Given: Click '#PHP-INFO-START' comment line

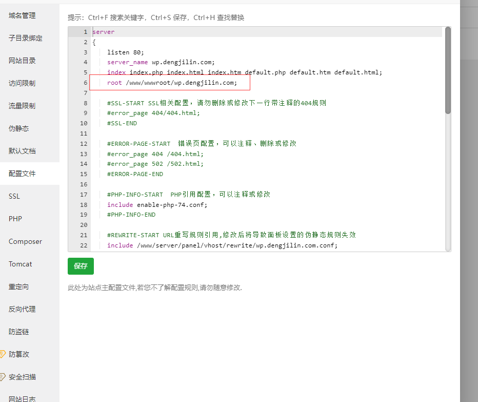Looking at the screenshot, I should coord(188,195).
